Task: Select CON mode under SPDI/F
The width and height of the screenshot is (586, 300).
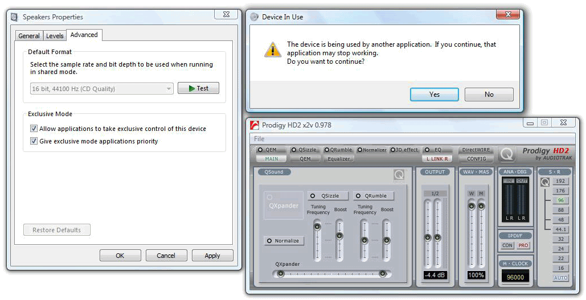Action: 507,245
